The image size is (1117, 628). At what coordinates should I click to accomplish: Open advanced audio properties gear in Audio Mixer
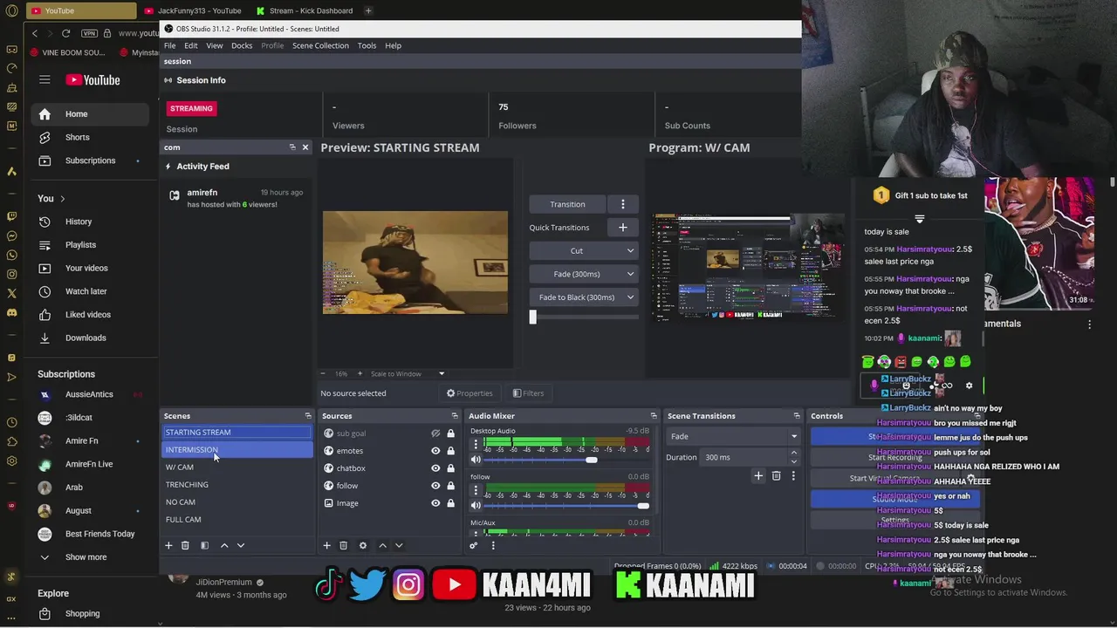click(474, 545)
